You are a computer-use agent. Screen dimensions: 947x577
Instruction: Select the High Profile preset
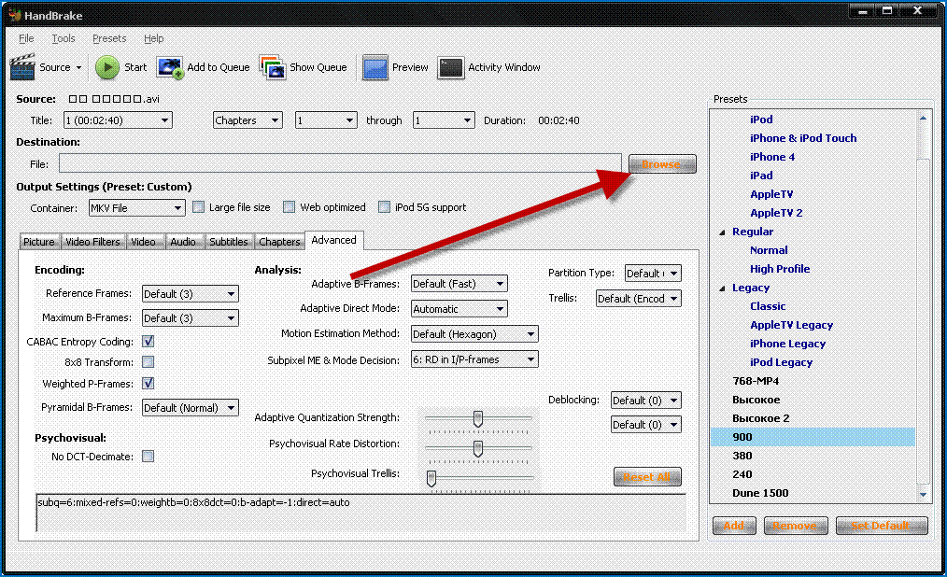(x=780, y=269)
